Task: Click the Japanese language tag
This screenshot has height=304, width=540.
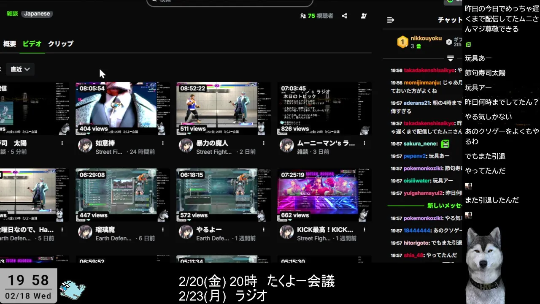Action: 37,14
